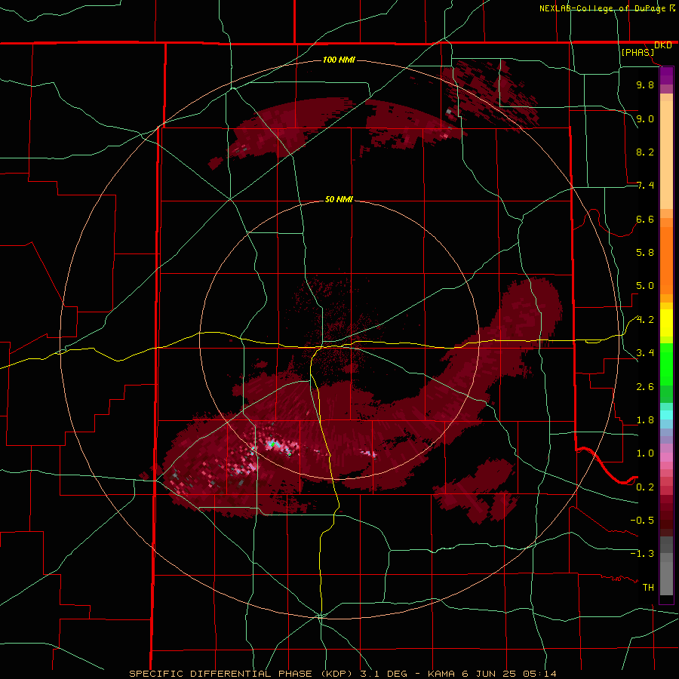Click the 50 NMI range ring label
The height and width of the screenshot is (679, 679).
(x=339, y=200)
